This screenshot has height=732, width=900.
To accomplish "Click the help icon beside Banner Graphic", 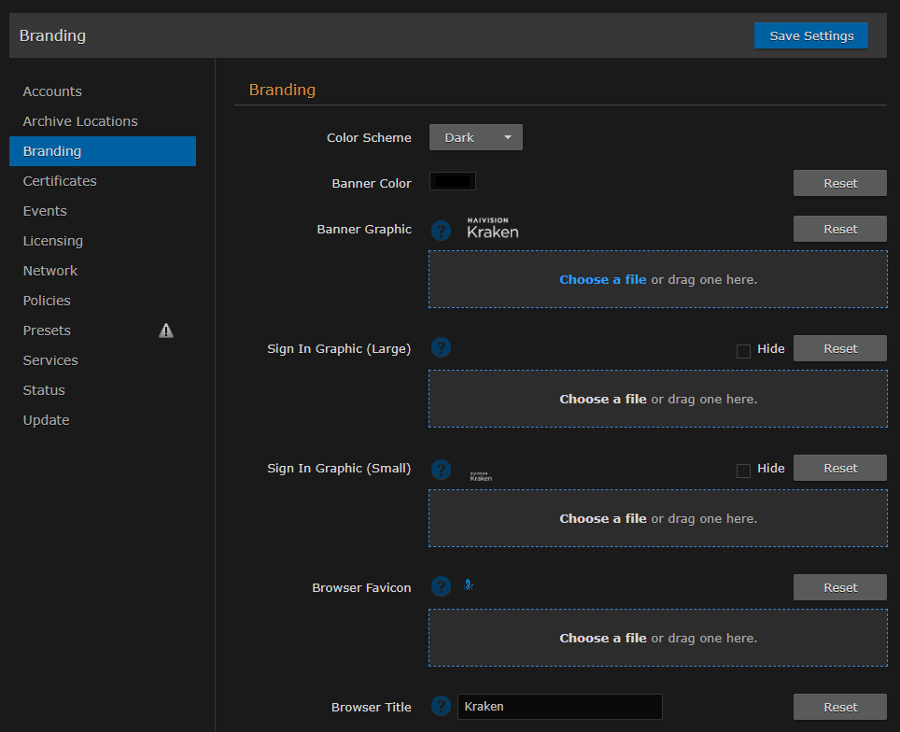I will point(442,229).
